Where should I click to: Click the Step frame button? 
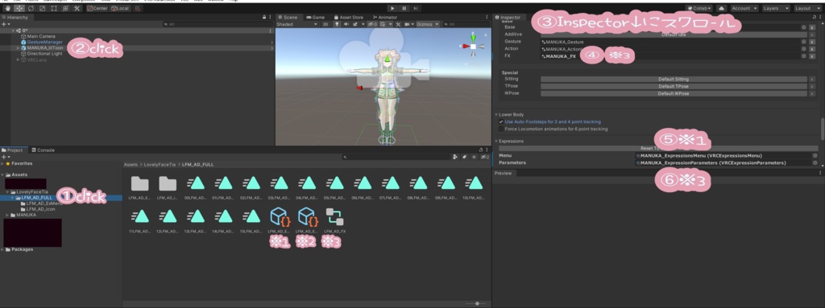coord(416,8)
